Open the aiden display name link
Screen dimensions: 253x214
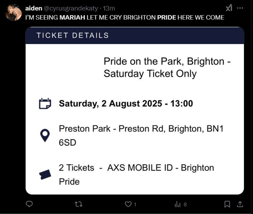[33, 8]
